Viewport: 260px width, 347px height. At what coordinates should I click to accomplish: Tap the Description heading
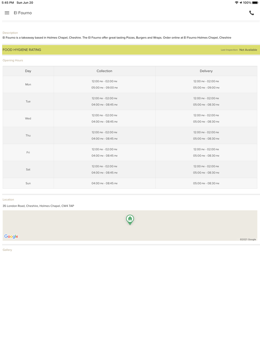coord(10,33)
